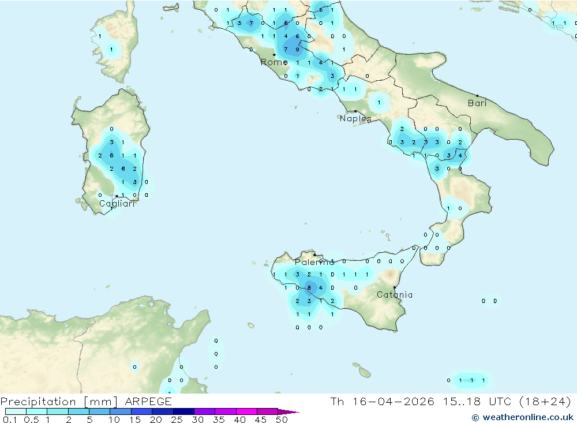This screenshot has width=577, height=423.
Task: Click the precipitation value 8 in western Sicily
Action: [309, 287]
